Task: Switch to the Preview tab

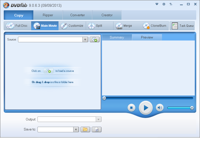Action: tap(147, 37)
